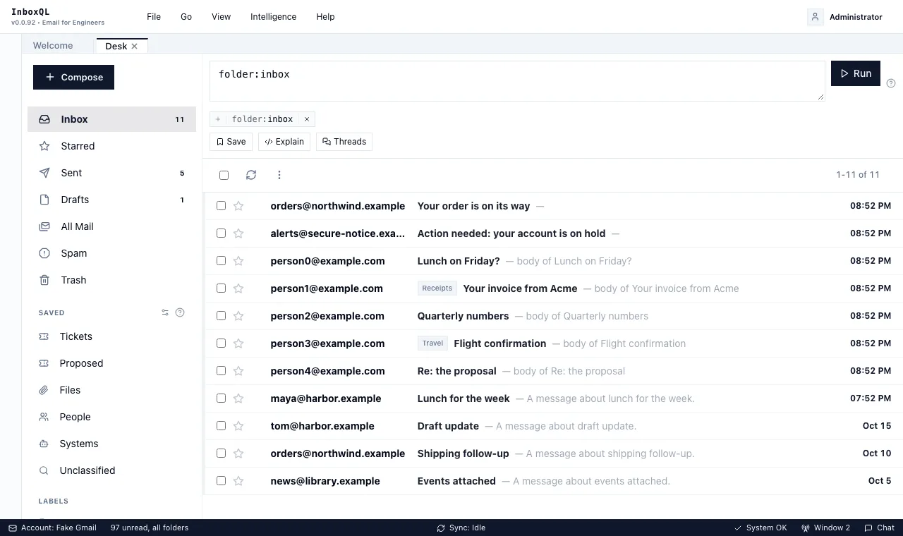Click the query help icon beside Run

click(891, 83)
